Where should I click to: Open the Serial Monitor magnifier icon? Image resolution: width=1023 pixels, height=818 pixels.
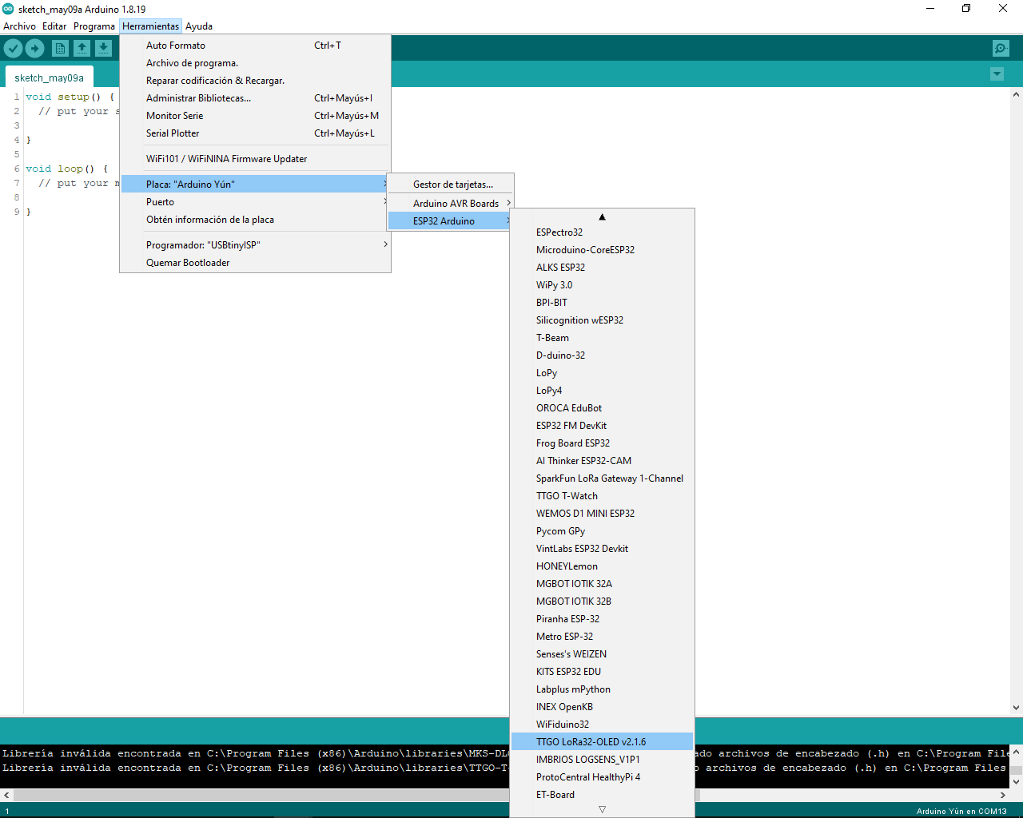(1001, 49)
